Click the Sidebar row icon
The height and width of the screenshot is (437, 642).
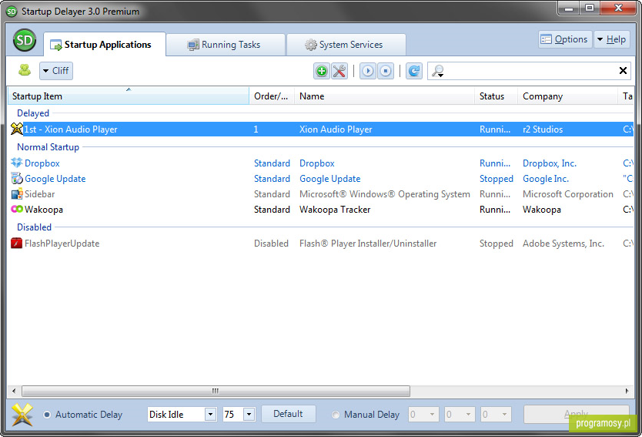(x=16, y=193)
